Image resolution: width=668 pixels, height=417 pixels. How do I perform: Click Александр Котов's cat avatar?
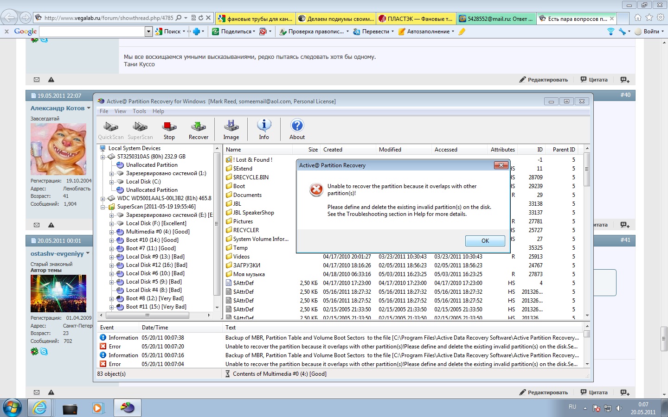(58, 149)
